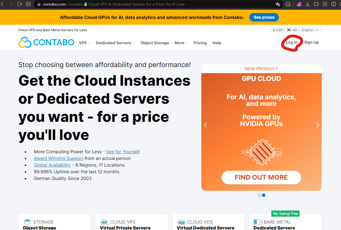This screenshot has width=341, height=230.
Task: Click the padlock site info icon
Action: 39,4
